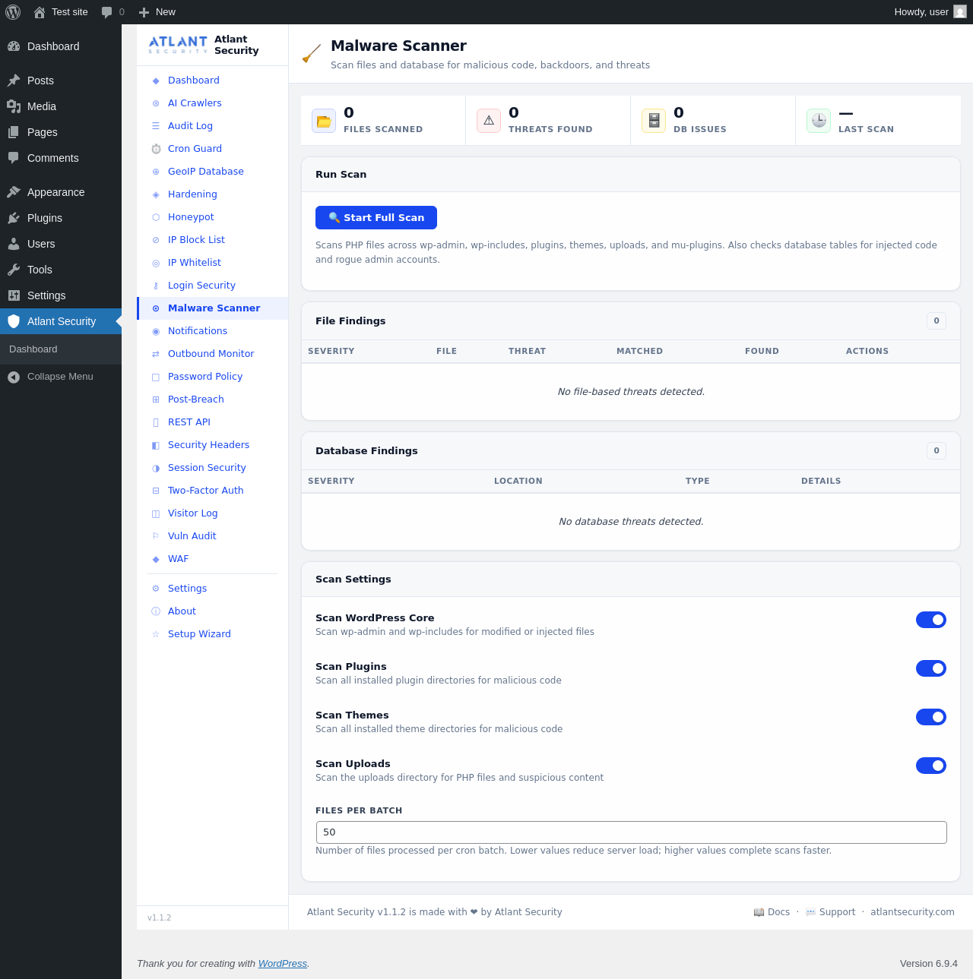Toggle the Scan Themes switch

930,717
